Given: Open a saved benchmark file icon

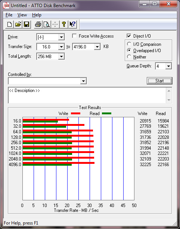Looking at the screenshot, I should click(18, 24).
